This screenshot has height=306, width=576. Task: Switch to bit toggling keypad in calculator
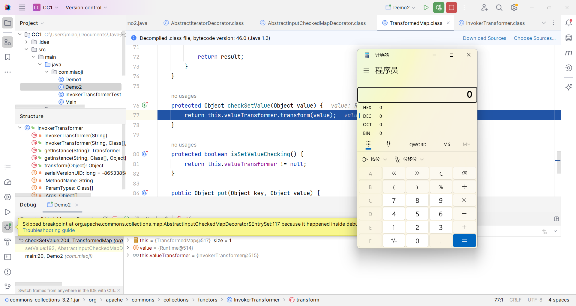tap(388, 144)
